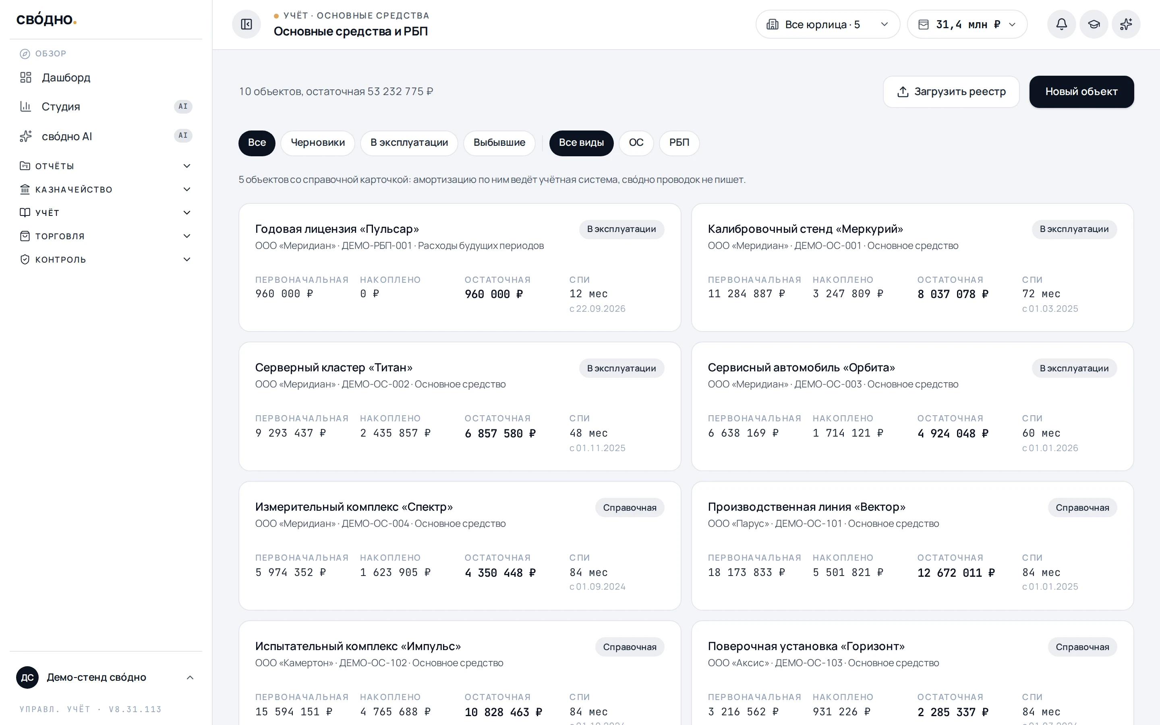Screen dimensions: 1160x725
Task: Open the Годовая лицензия «Пульсар» card
Action: [460, 267]
